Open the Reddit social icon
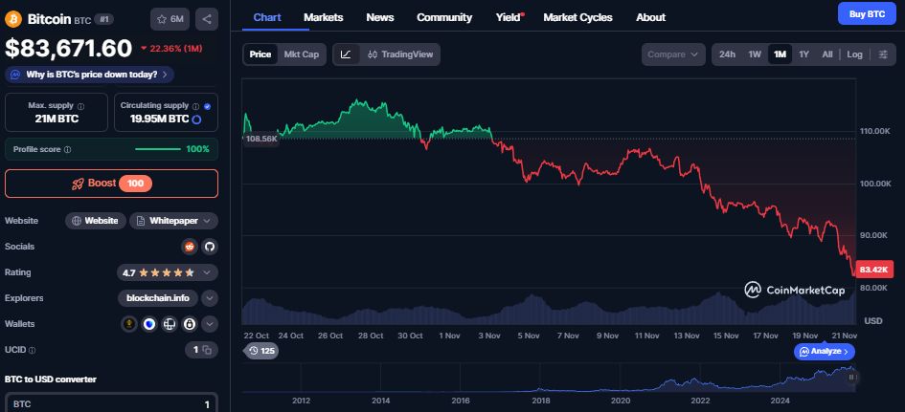The height and width of the screenshot is (412, 905). [189, 247]
